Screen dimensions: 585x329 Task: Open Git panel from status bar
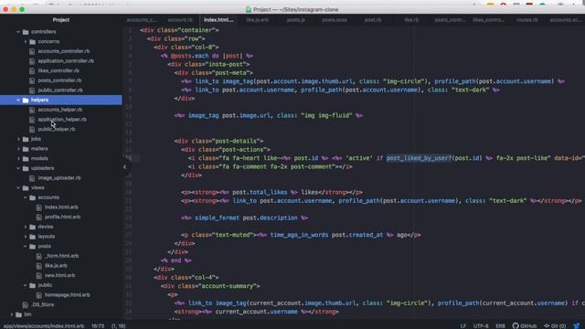555,325
